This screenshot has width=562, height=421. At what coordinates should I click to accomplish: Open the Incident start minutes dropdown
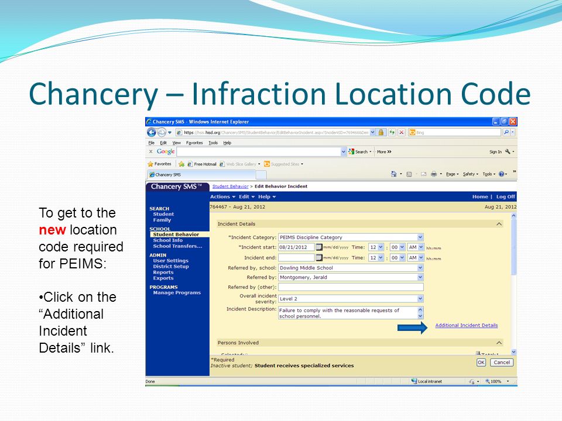tap(402, 247)
